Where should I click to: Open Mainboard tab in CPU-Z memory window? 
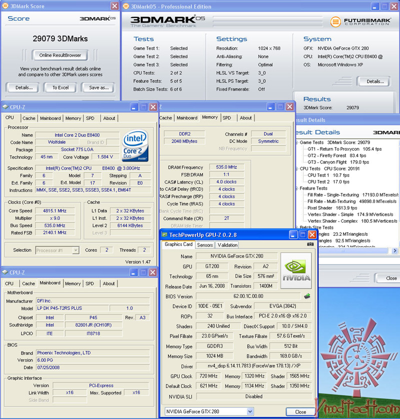click(187, 118)
